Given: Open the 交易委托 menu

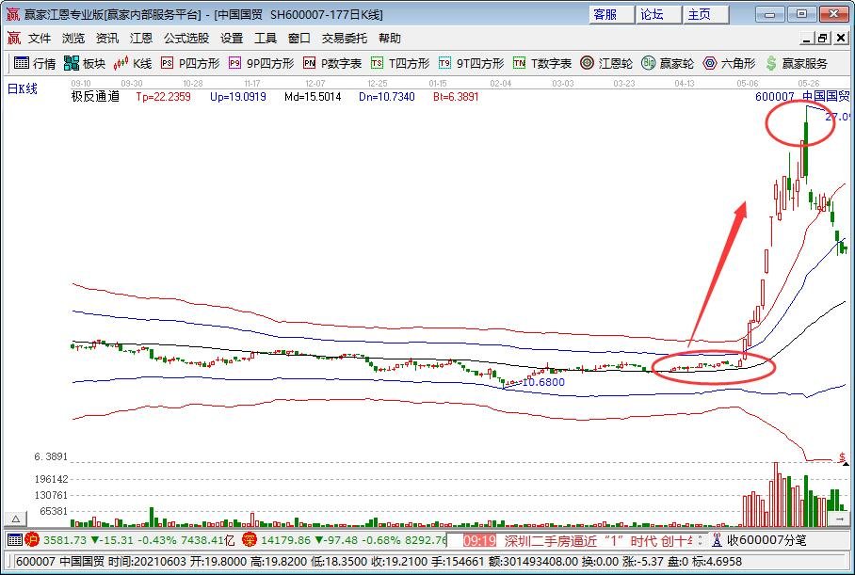Looking at the screenshot, I should (344, 39).
